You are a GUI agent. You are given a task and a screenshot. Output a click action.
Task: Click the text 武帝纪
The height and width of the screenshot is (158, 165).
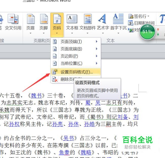(23, 117)
